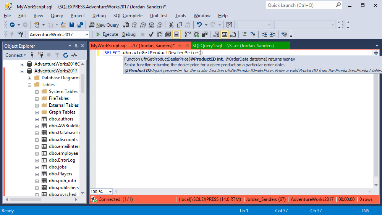The image size is (382, 215).
Task: Open the Activity Monitor icon
Action: click(x=229, y=25)
